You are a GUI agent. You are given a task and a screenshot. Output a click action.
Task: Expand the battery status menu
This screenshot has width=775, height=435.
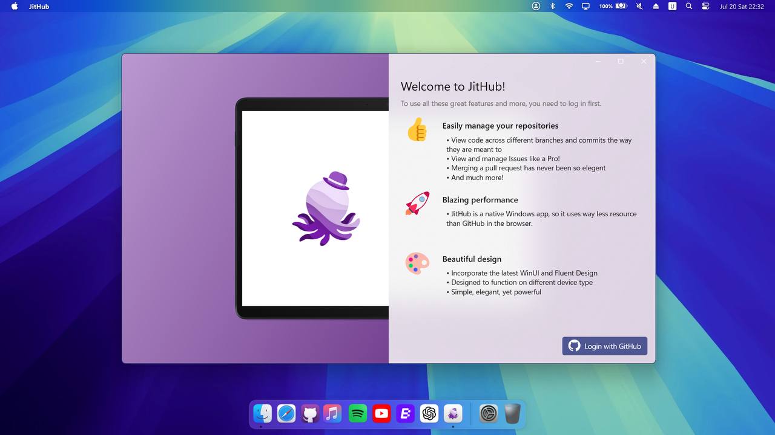coord(613,6)
